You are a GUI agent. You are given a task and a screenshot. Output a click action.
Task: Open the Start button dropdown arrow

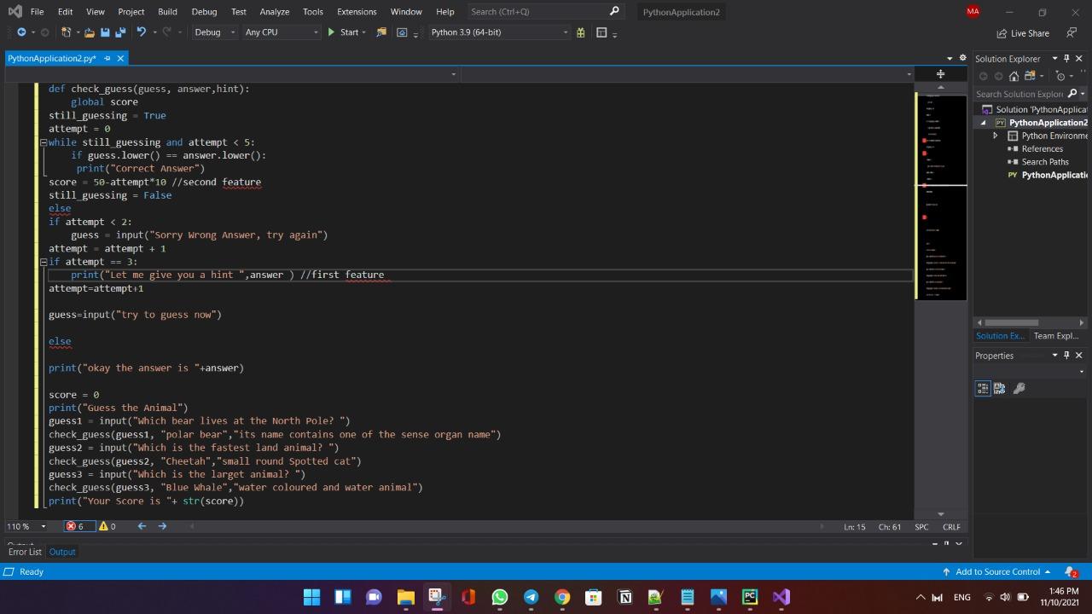coord(363,32)
